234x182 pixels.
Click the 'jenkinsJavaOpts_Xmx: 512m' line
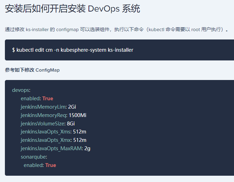click(54, 140)
